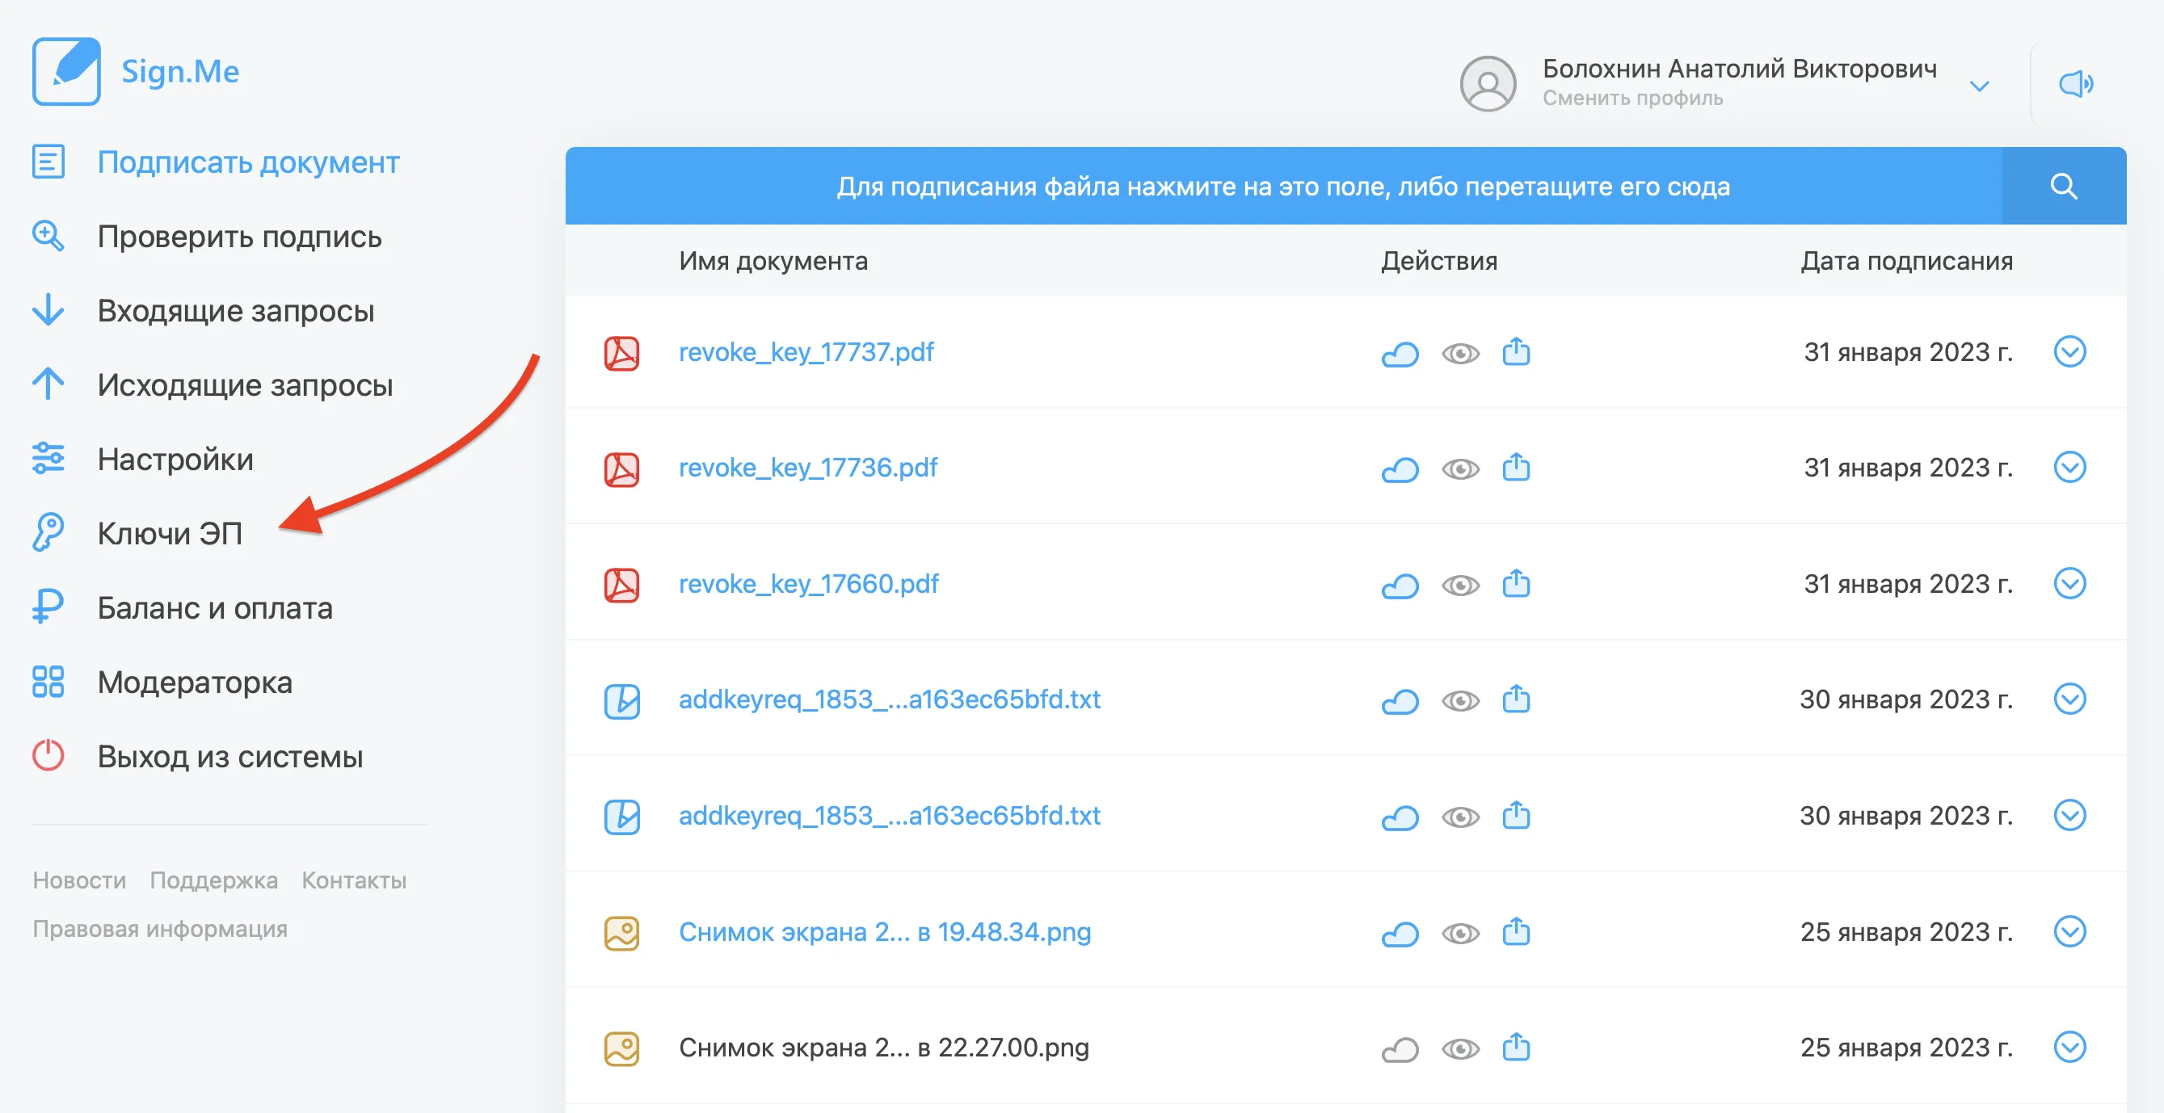Image resolution: width=2164 pixels, height=1113 pixels.
Task: Share second addkeyreq txt row file
Action: click(1515, 814)
